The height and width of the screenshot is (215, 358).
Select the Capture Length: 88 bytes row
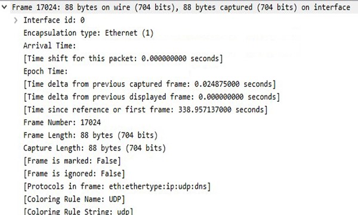tap(94, 148)
